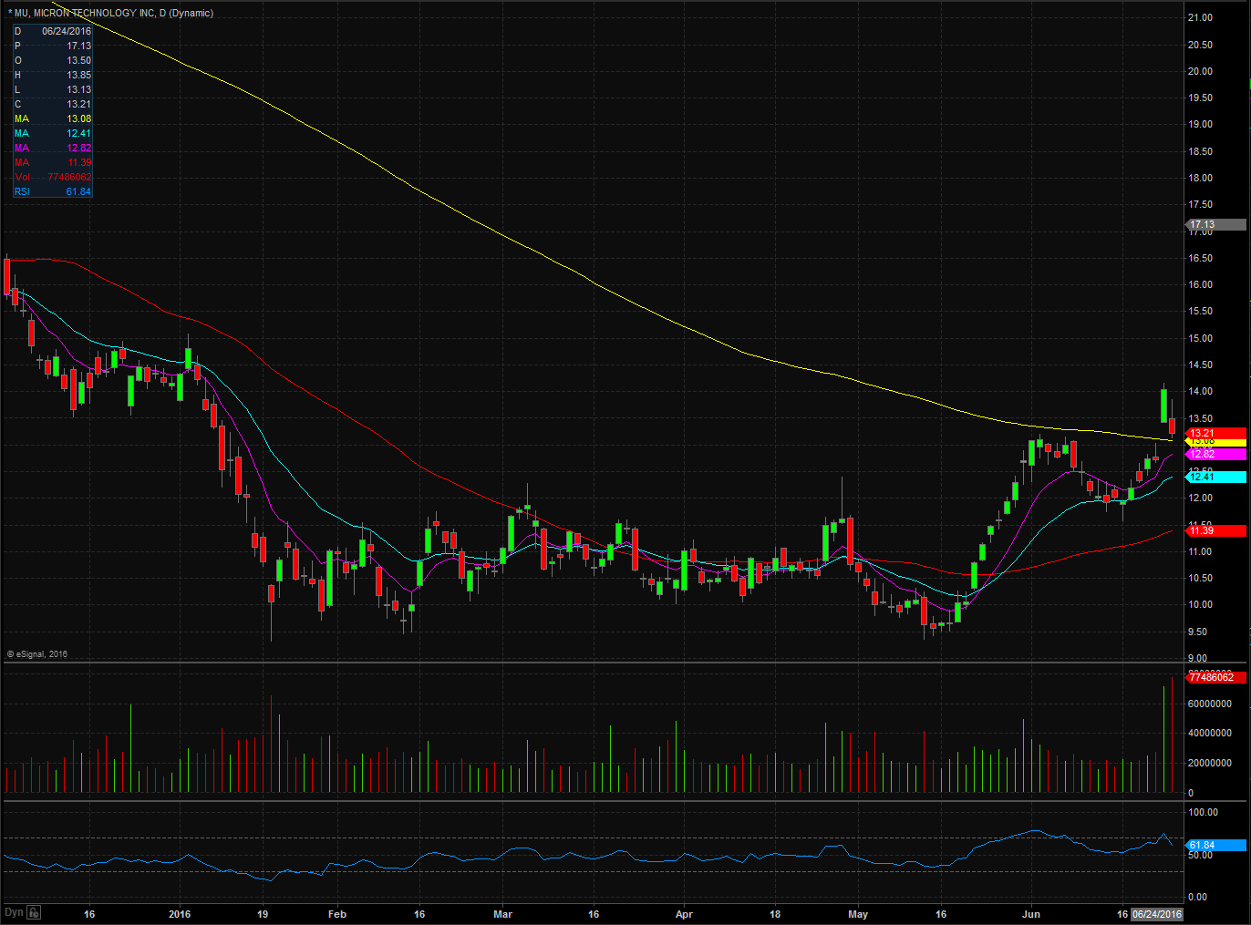This screenshot has height=925, width=1251.
Task: Click the Feb label on the time axis
Action: 337,914
